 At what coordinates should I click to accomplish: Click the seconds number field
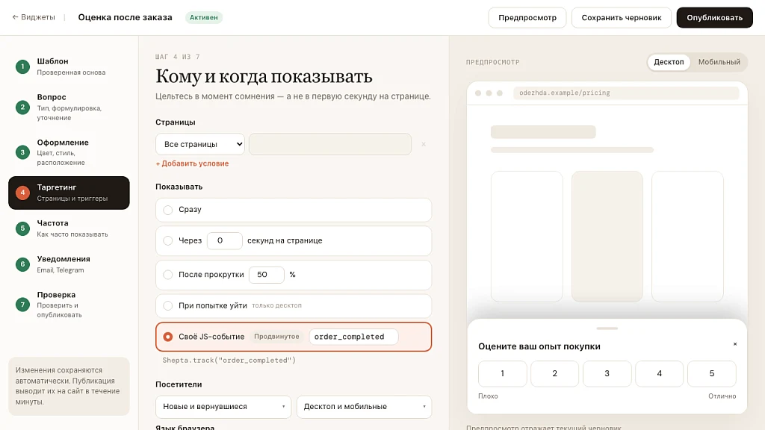click(224, 241)
